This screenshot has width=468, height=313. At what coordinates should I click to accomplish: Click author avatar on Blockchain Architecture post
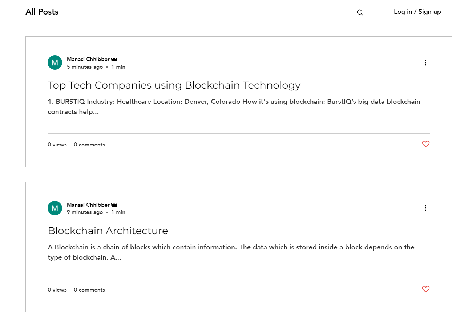coord(55,208)
